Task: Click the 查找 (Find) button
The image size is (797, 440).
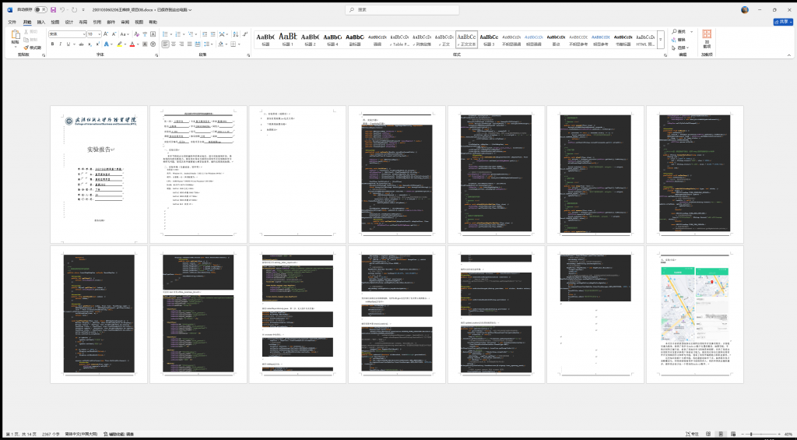Action: [x=681, y=33]
